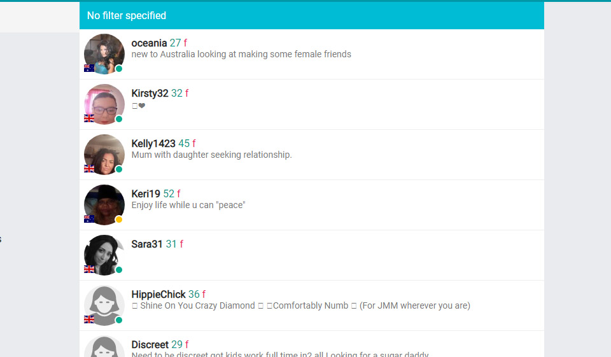Click the yellow away status dot for Keri19
The width and height of the screenshot is (611, 357).
[x=119, y=220]
